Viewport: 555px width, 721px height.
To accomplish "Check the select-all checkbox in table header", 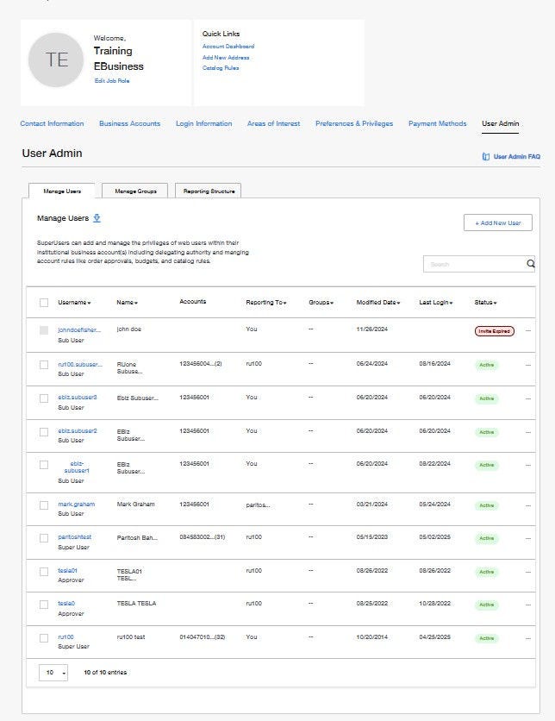I will (44, 303).
